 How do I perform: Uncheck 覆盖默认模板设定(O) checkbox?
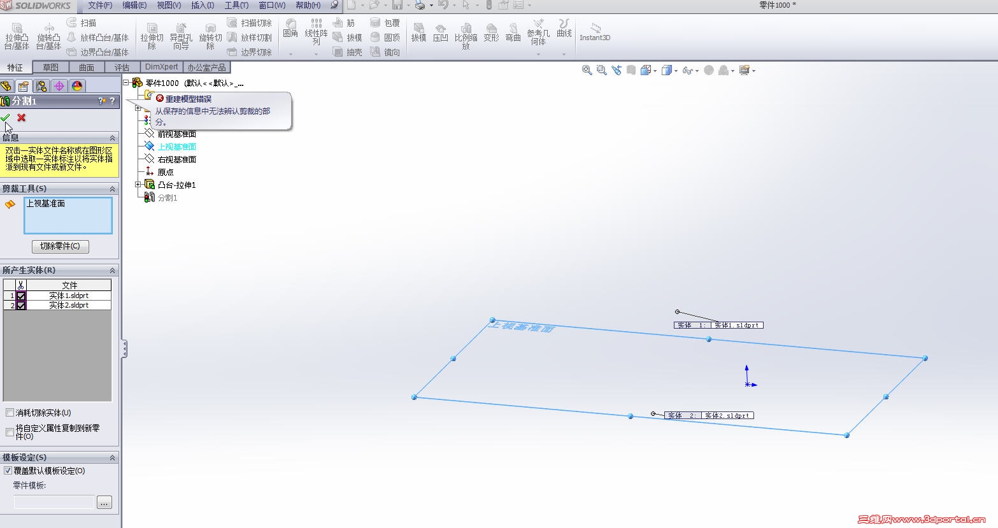pos(8,471)
